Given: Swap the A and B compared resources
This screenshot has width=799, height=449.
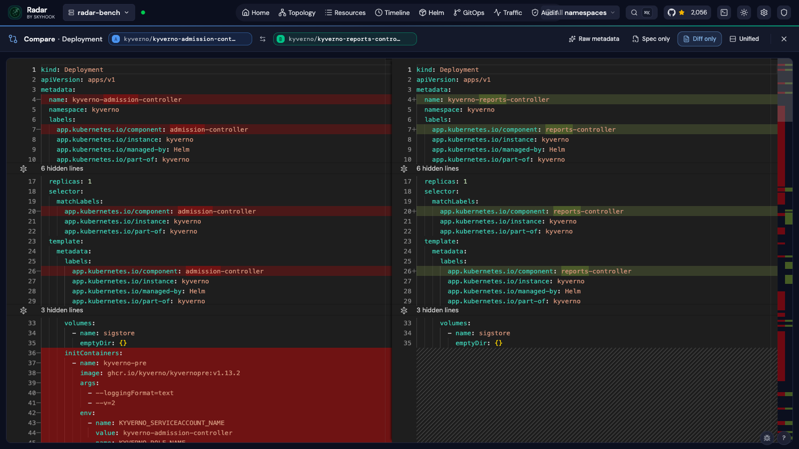Looking at the screenshot, I should click(263, 39).
